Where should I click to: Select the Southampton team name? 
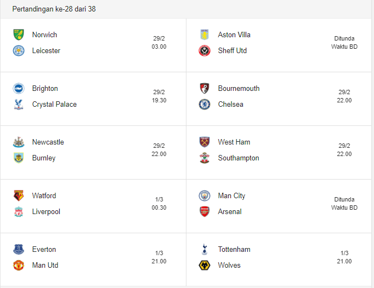coord(239,158)
